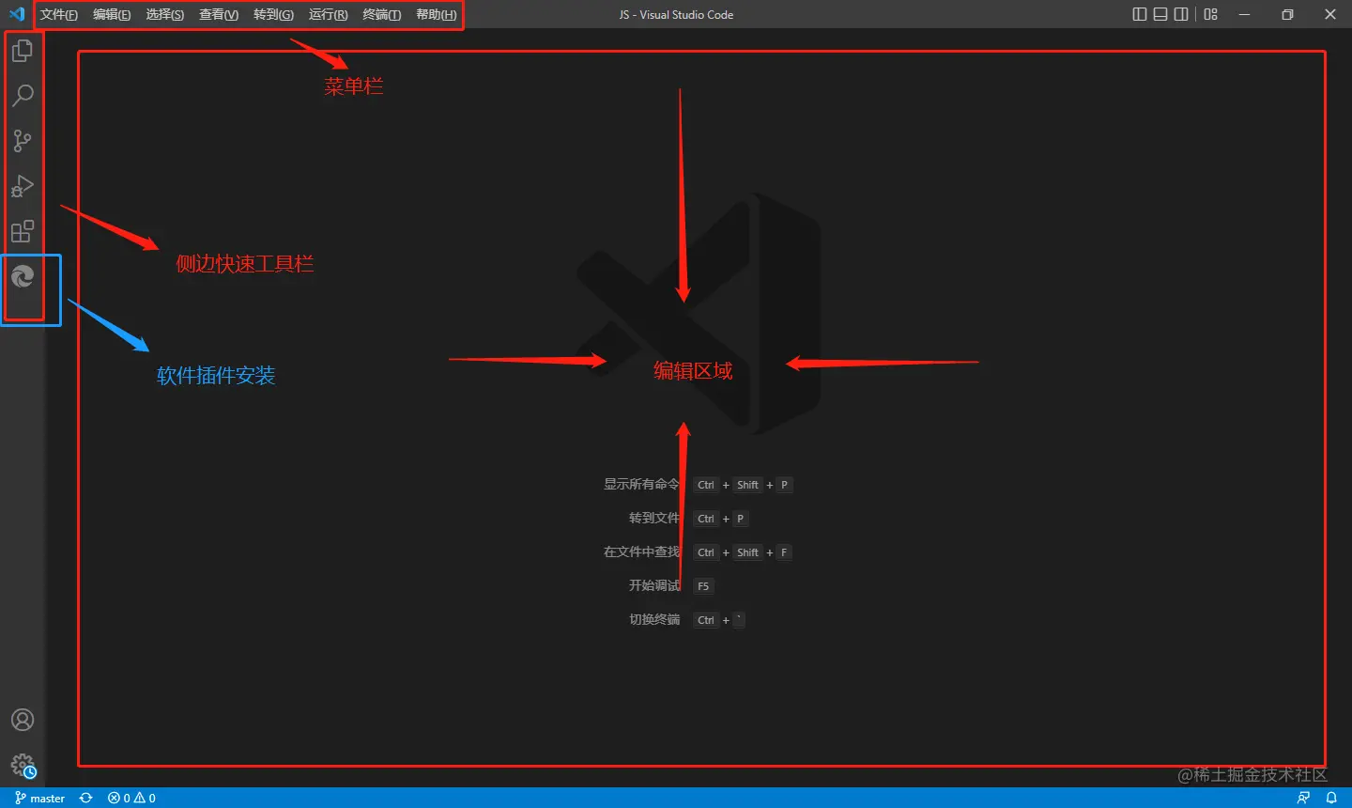Open the 编辑(E) menu
This screenshot has height=808, width=1352.
[112, 14]
